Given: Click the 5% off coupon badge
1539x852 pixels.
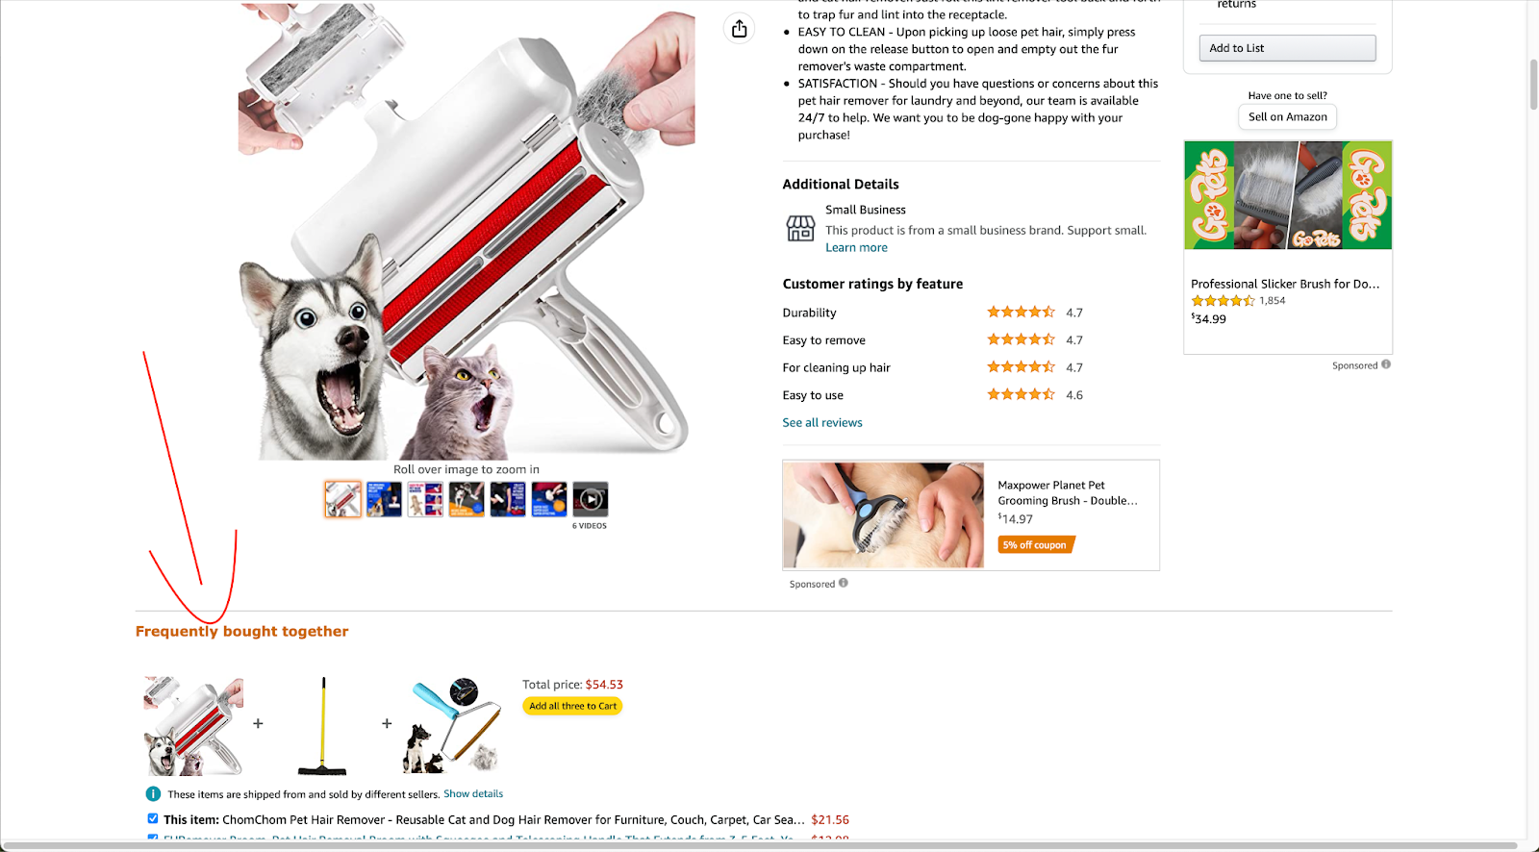Looking at the screenshot, I should coord(1036,544).
